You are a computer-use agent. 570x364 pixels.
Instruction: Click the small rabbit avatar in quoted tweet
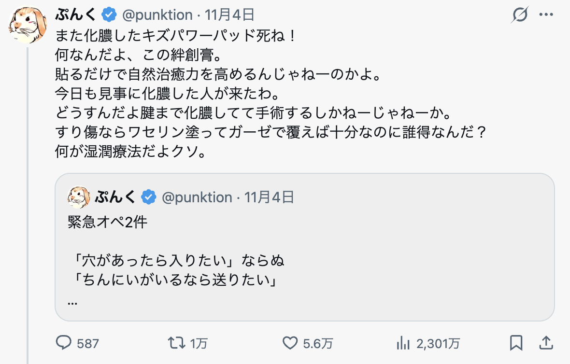click(x=79, y=196)
